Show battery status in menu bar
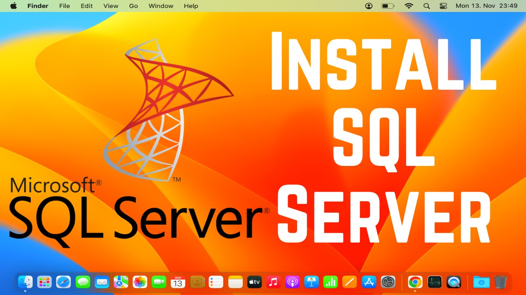Viewport: 526px width, 295px height. (388, 6)
